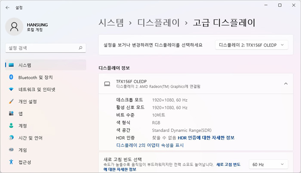Click the 1920×1080, 60 Hz 데스크톱 모드 value

pyautogui.click(x=170, y=100)
